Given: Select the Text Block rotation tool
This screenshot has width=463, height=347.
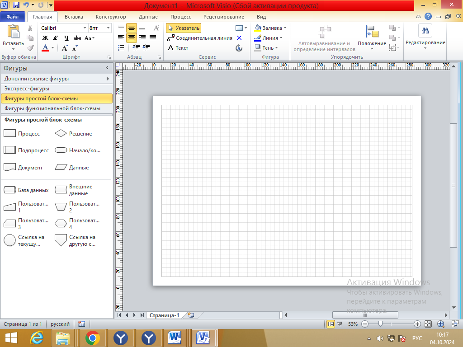Looking at the screenshot, I should click(239, 48).
